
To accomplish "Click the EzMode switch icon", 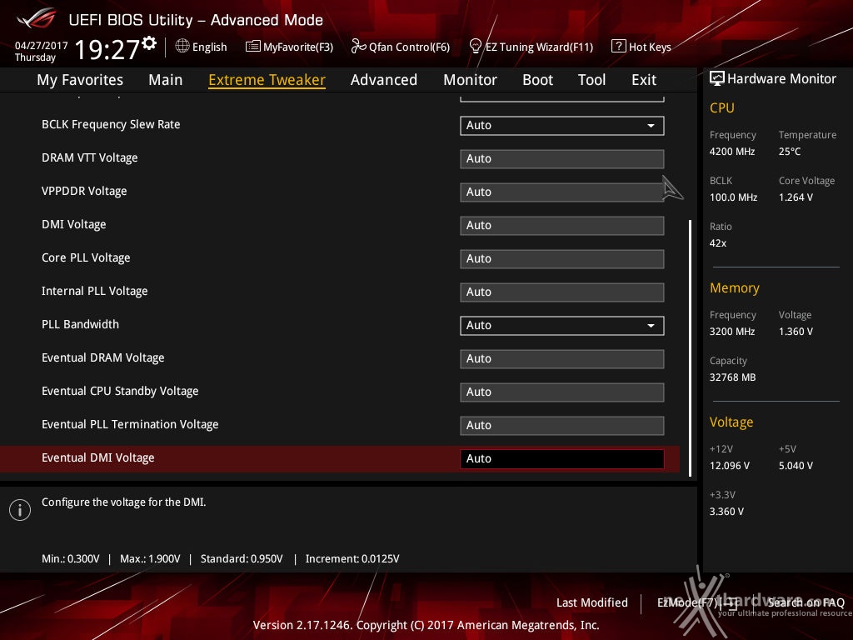I will click(x=731, y=602).
